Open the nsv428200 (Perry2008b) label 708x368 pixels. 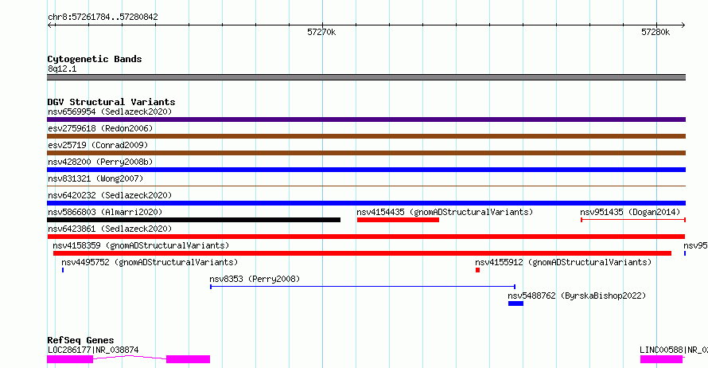100,162
